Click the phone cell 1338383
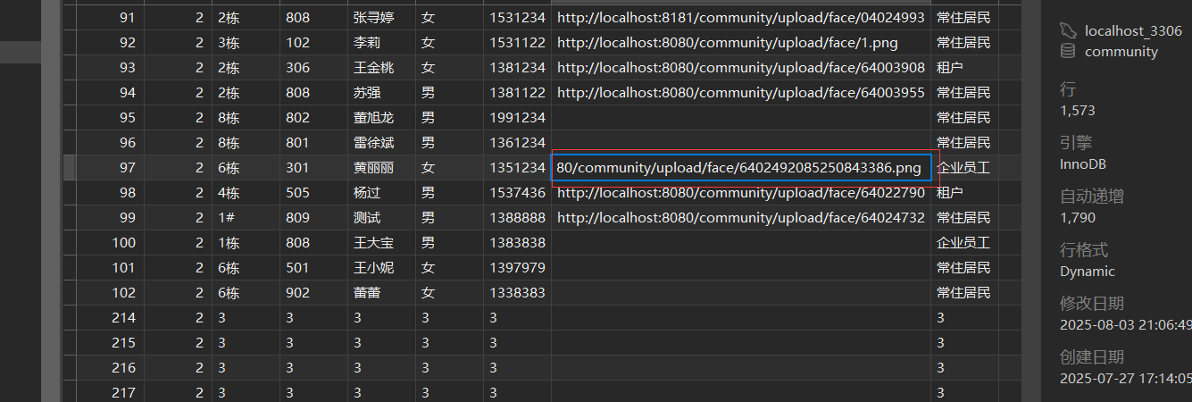Screen dimensions: 1192x402 coord(517,293)
